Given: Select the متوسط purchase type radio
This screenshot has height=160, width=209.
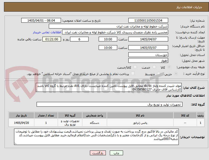Looking at the screenshot, I should pyautogui.click(x=159, y=74).
